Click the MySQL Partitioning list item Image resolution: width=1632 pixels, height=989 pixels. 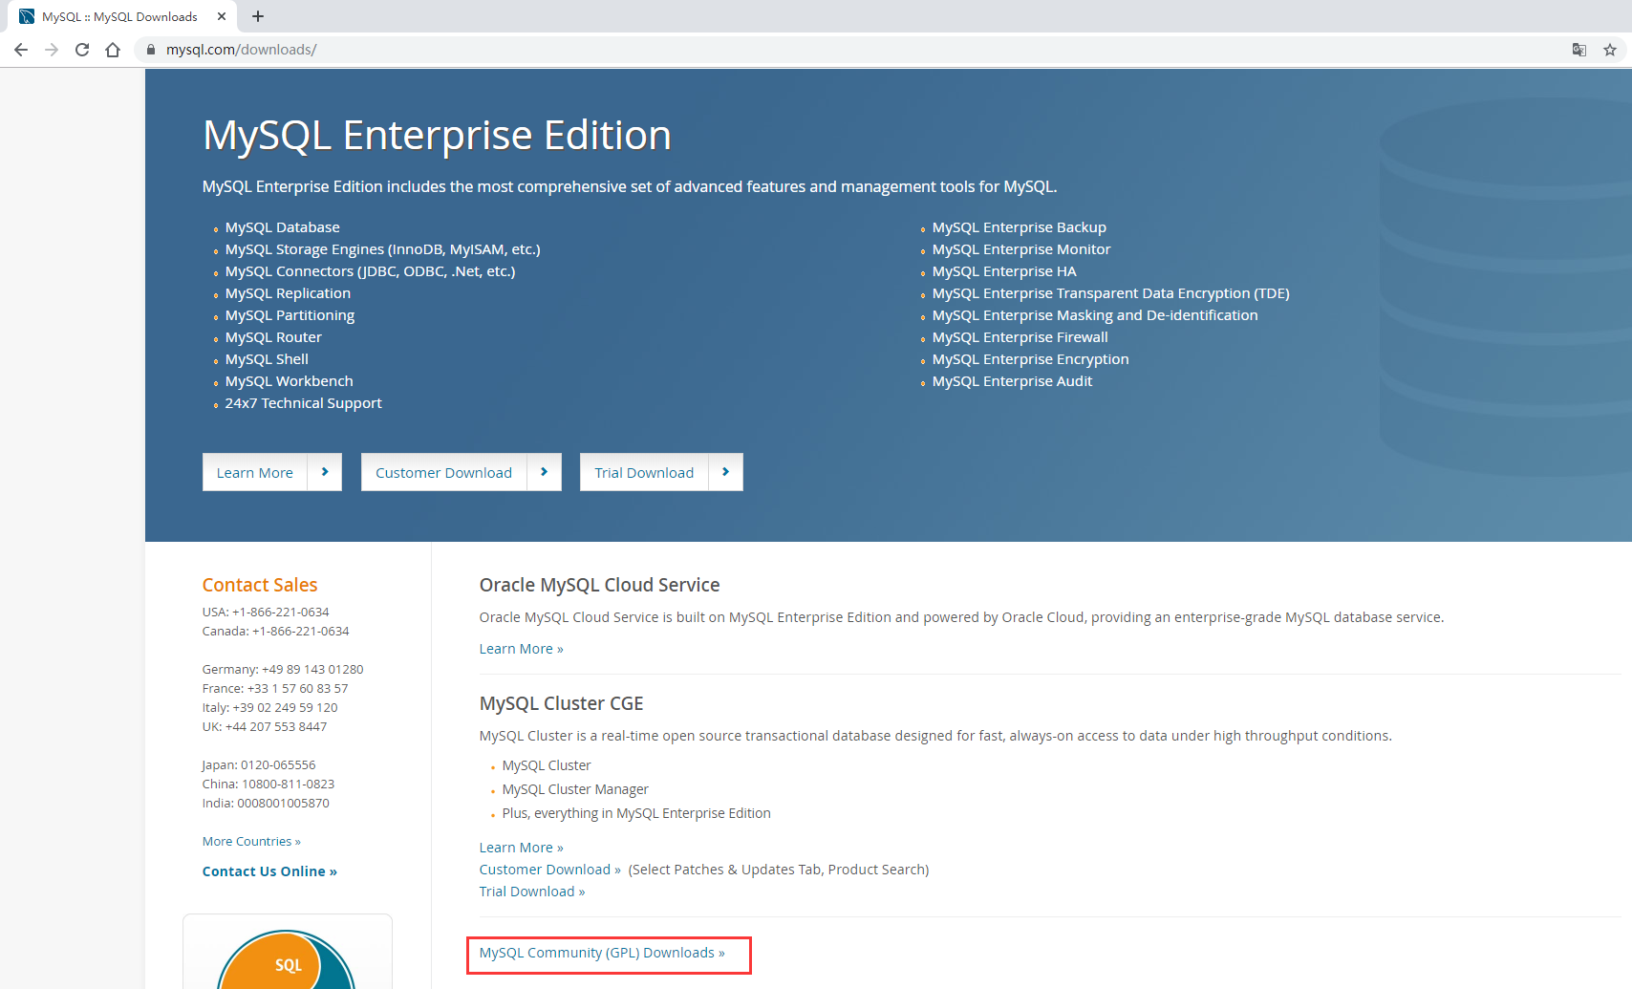[x=290, y=315]
